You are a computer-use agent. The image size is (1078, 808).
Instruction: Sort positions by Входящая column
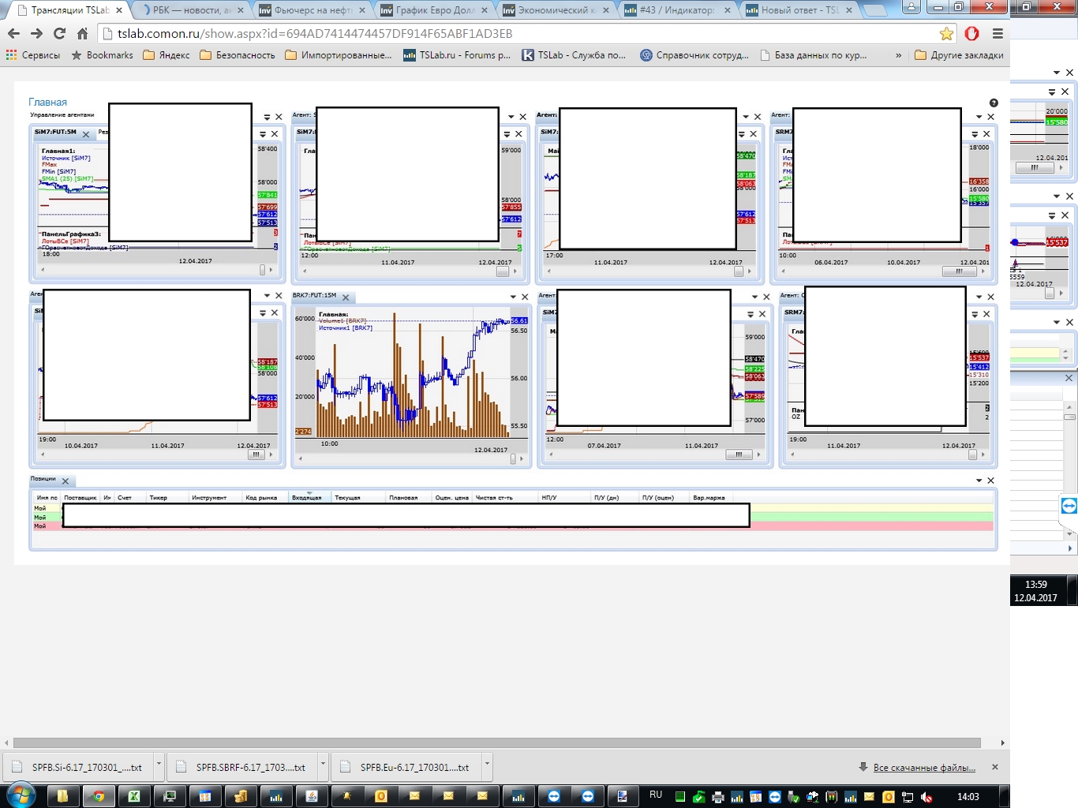[307, 498]
